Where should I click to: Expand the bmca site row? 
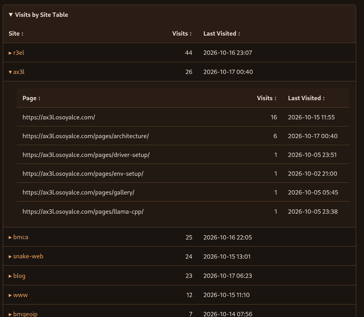(x=18, y=237)
